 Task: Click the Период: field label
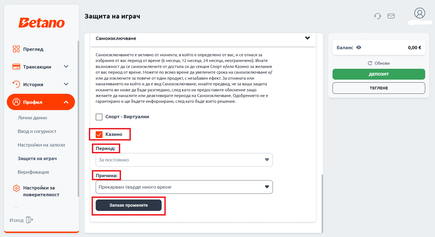pyautogui.click(x=105, y=148)
